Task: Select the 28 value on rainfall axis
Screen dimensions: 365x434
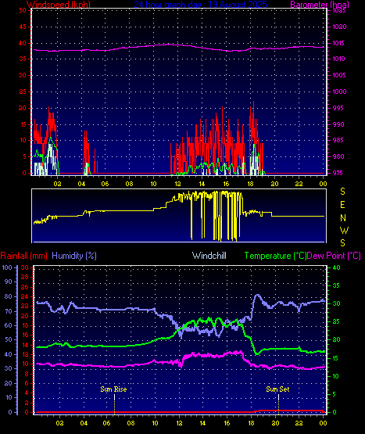Action: coord(25,277)
